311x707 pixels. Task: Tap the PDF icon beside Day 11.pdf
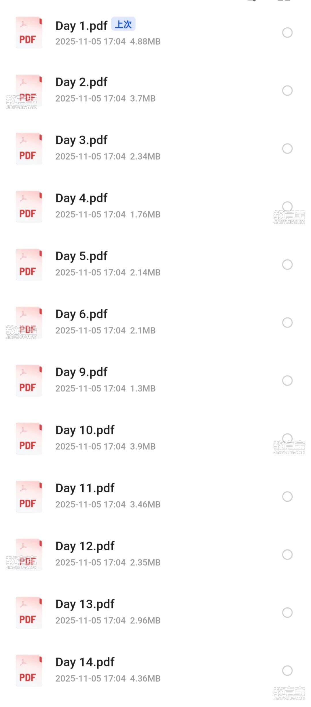click(x=29, y=496)
